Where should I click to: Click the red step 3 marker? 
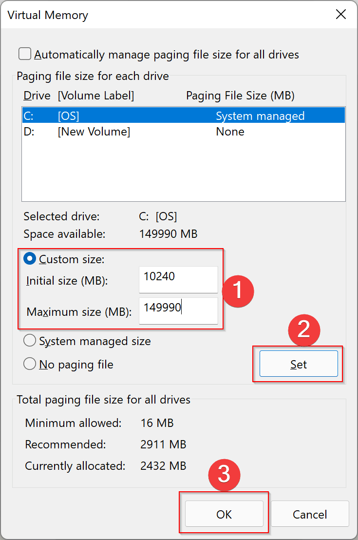coord(224,475)
